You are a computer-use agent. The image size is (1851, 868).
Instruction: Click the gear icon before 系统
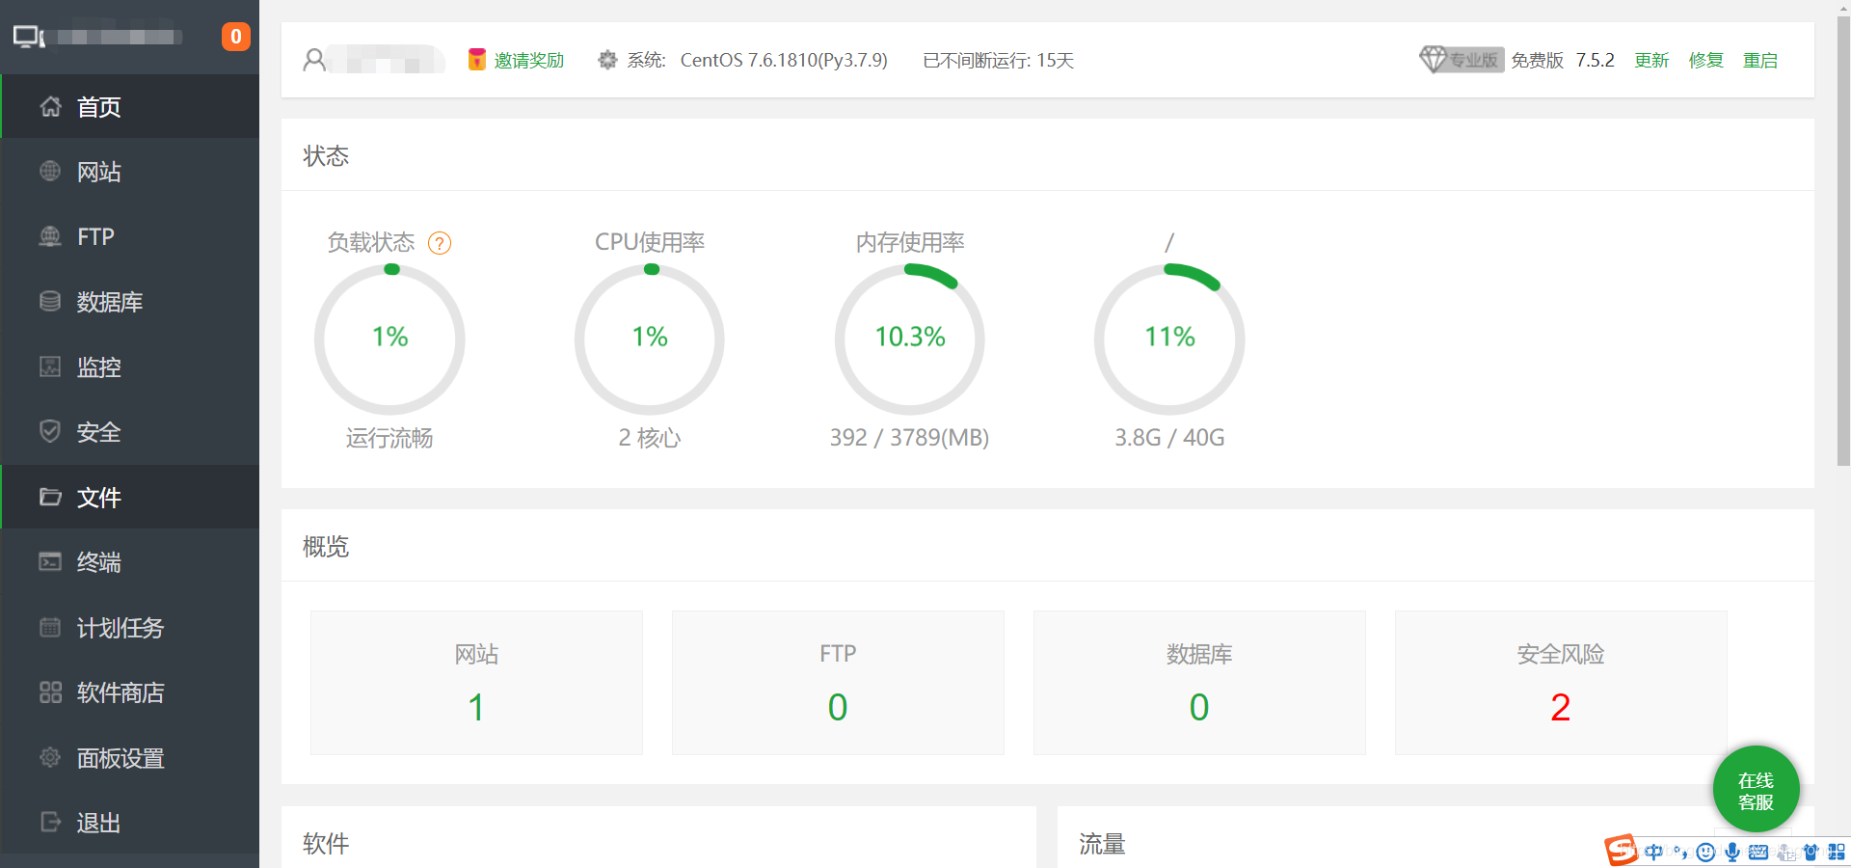click(607, 60)
